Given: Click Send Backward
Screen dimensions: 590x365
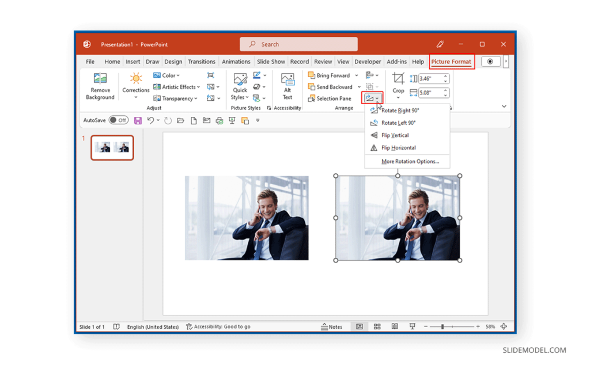Looking at the screenshot, I should pyautogui.click(x=330, y=87).
